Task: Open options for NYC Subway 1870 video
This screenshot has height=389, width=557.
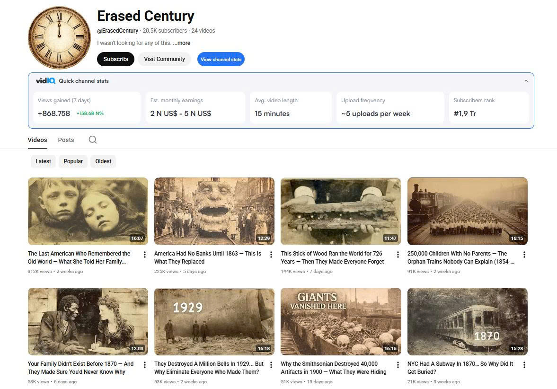Action: pyautogui.click(x=524, y=365)
